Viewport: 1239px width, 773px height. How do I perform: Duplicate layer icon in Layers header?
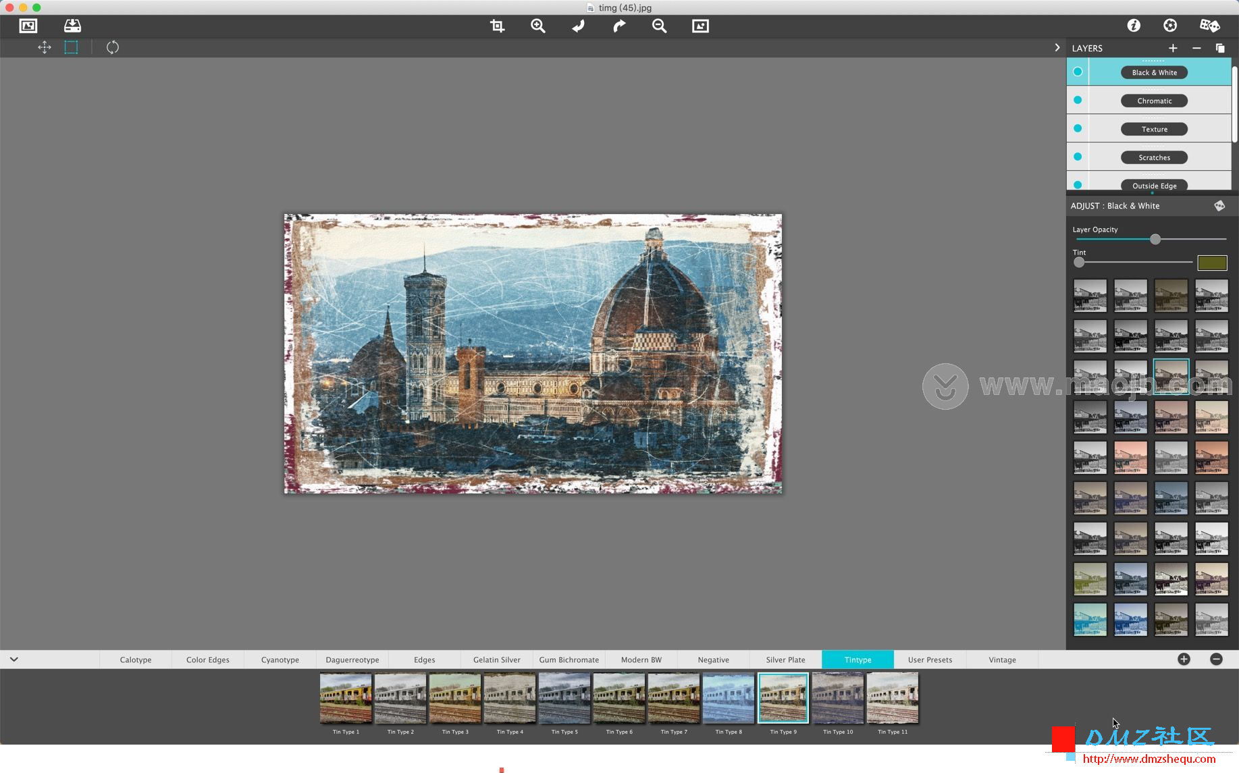click(1220, 48)
